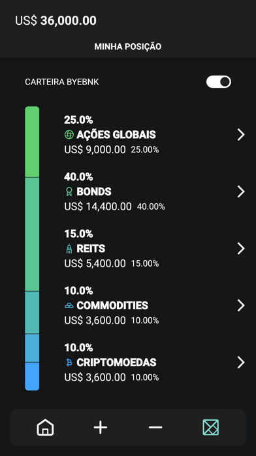This screenshot has width=256, height=456.
Task: Tap the home icon in the bottom bar
Action: [x=45, y=427]
